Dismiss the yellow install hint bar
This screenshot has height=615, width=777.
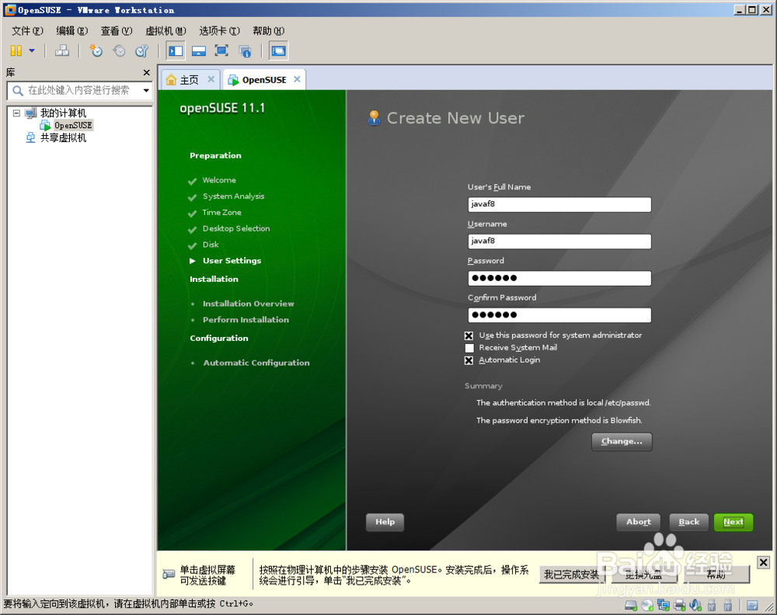[x=763, y=562]
